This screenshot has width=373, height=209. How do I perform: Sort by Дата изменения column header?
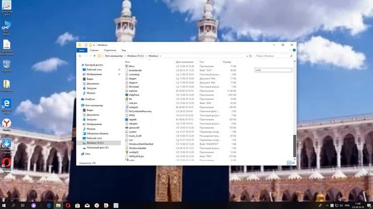[185, 62]
